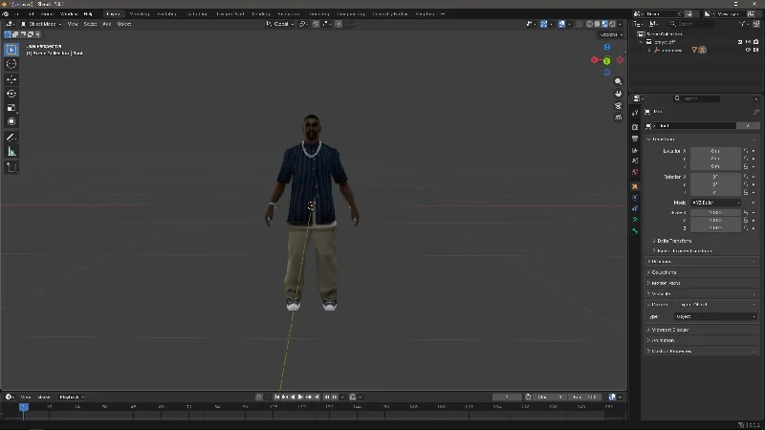Open the rotation Mode XYZ Euler dropdown
This screenshot has height=430, width=765.
pos(715,203)
